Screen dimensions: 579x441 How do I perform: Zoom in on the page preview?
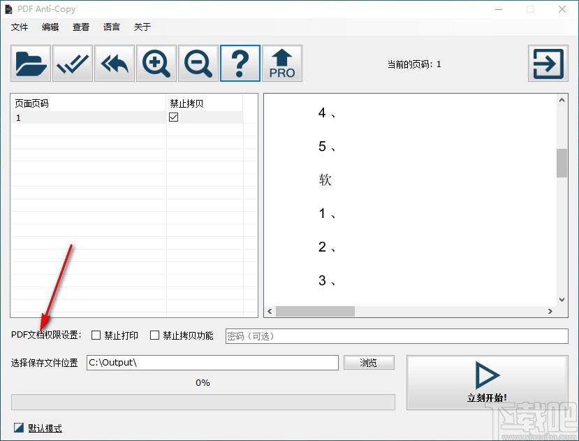click(x=156, y=63)
